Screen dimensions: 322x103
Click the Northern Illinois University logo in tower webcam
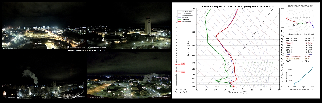pyautogui.click(x=161, y=47)
